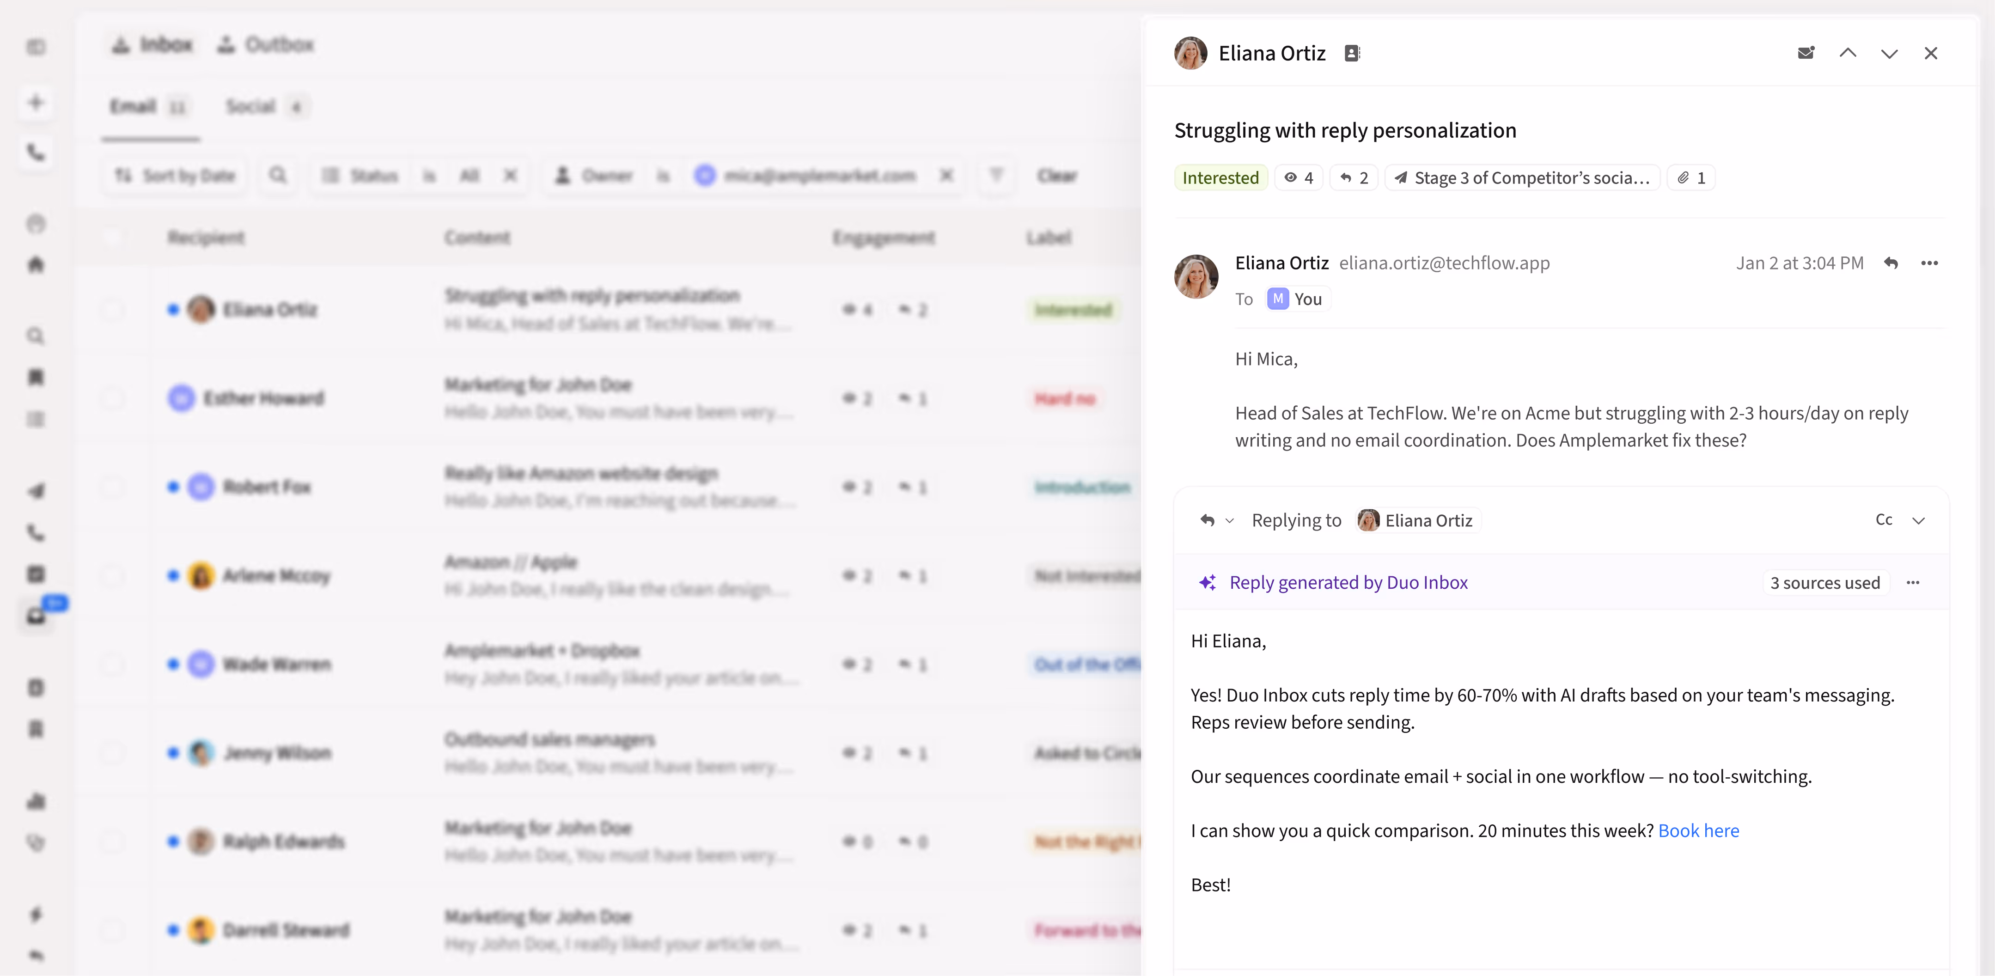Check the checkbox on Eliana Ortiz's email row
Screen dimensions: 1995x976
(112, 310)
